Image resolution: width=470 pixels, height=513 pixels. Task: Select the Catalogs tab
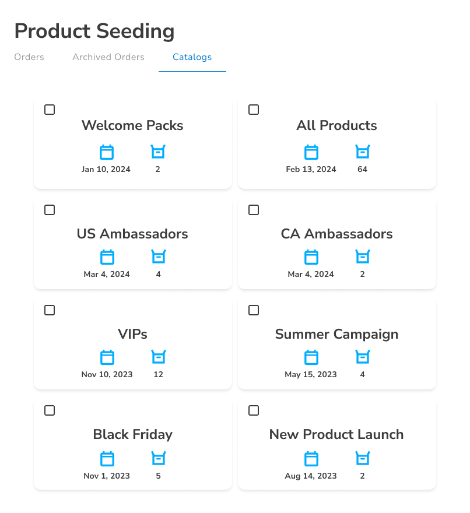point(192,57)
